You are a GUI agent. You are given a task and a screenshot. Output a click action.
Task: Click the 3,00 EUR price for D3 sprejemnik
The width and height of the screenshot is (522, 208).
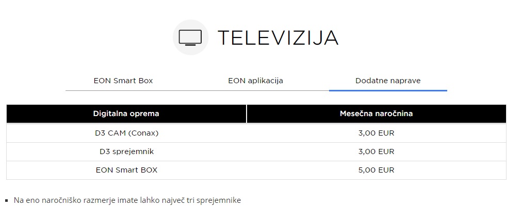coord(376,152)
